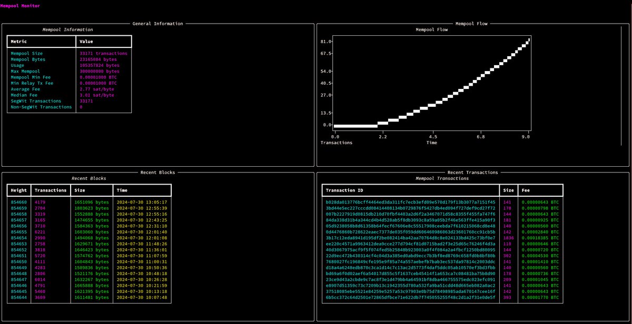The image size is (632, 324).
Task: Select the Recent Blocks panel title
Action: click(x=157, y=173)
